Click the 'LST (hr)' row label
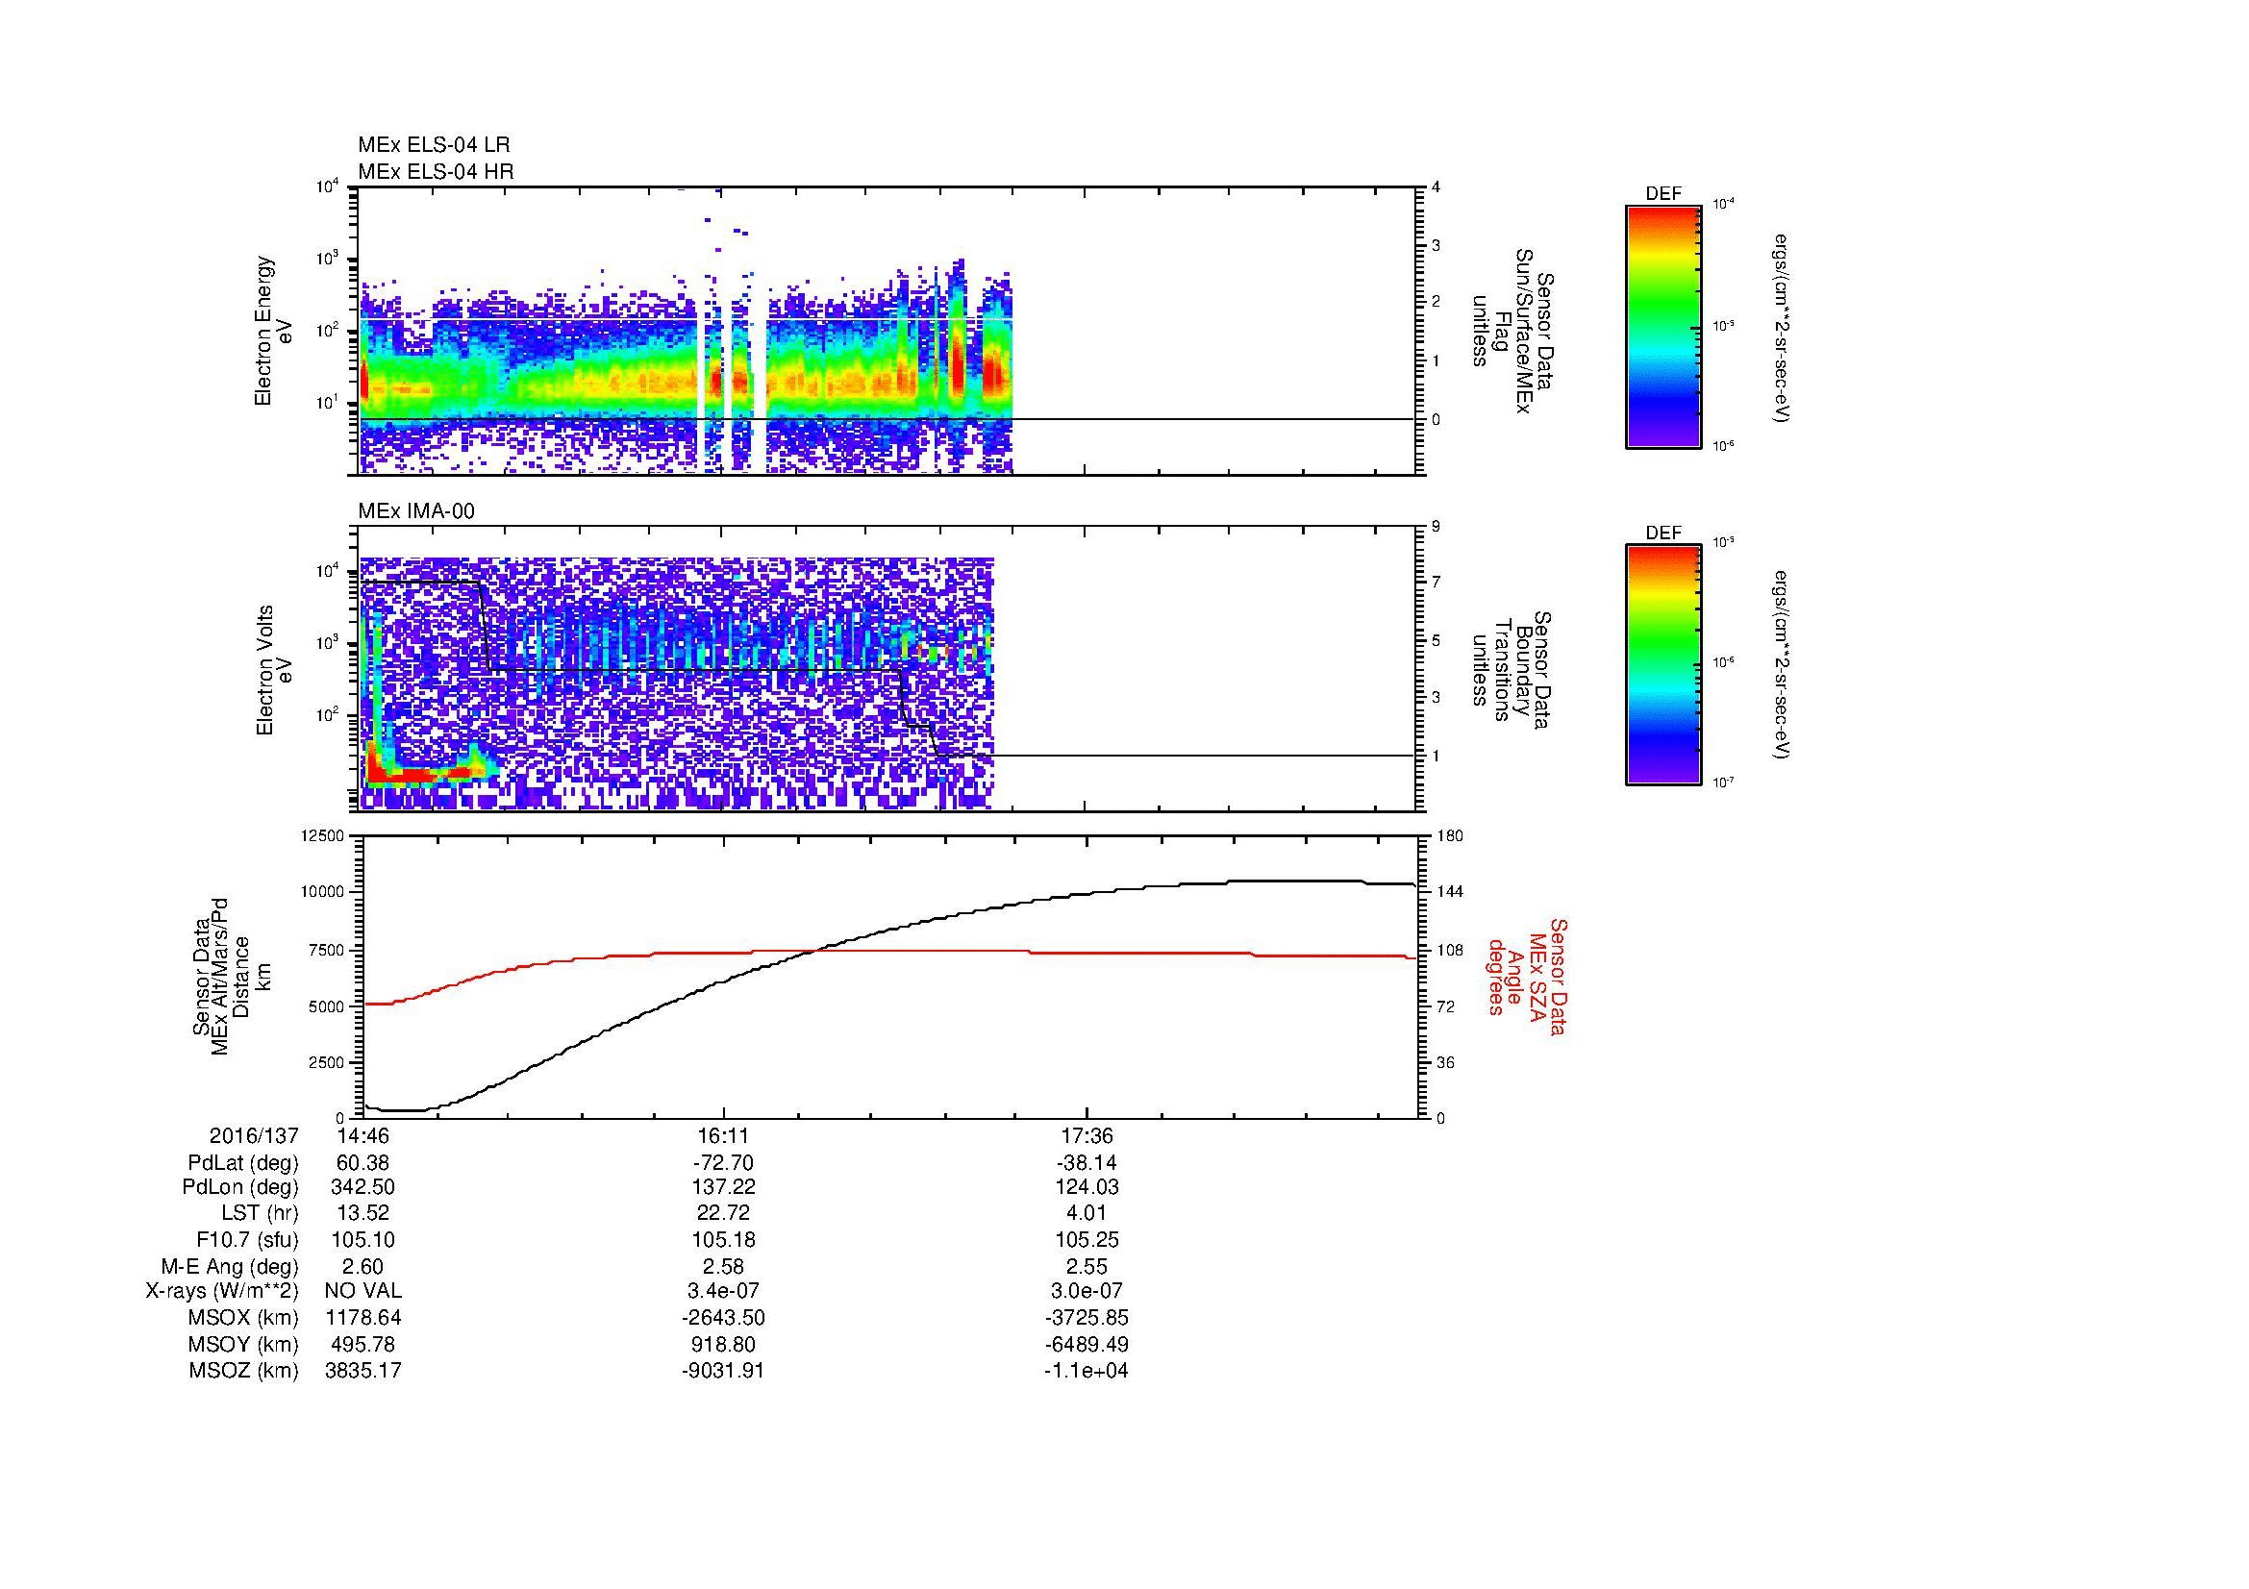Image resolution: width=2249 pixels, height=1589 pixels. click(260, 1214)
